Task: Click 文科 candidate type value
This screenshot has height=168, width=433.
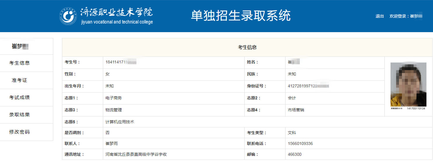Action: click(292, 133)
